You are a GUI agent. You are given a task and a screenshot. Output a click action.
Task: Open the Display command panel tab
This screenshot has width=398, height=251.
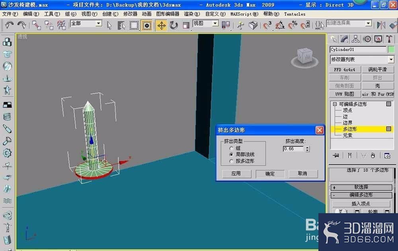[378, 39]
